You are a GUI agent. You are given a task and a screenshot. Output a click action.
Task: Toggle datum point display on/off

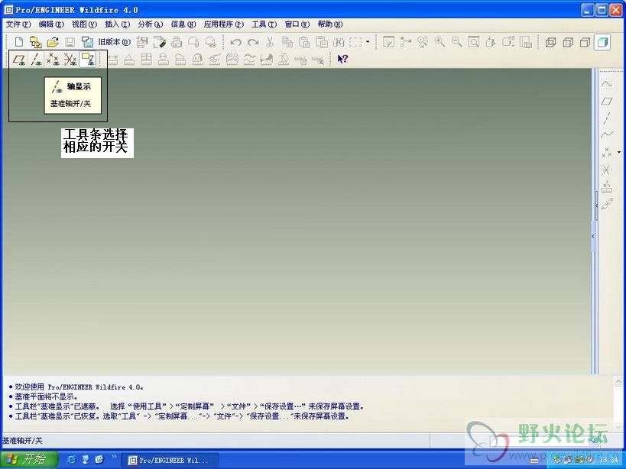[53, 59]
